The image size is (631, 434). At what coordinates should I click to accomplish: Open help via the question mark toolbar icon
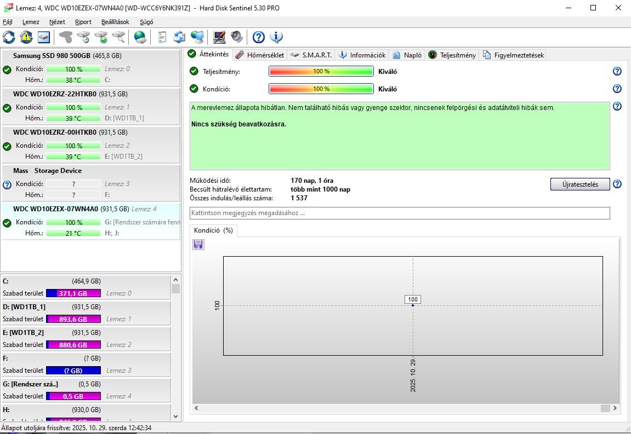point(258,37)
